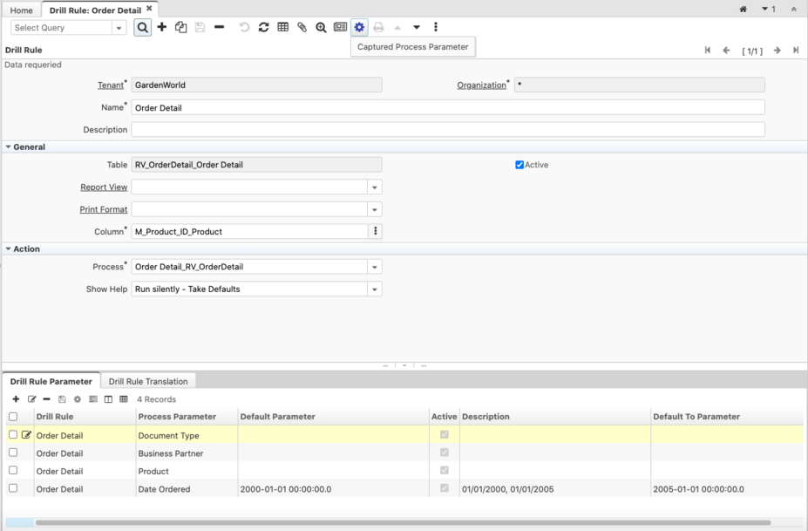The width and height of the screenshot is (808, 531).
Task: Create a new record with the plus icon
Action: pos(162,27)
